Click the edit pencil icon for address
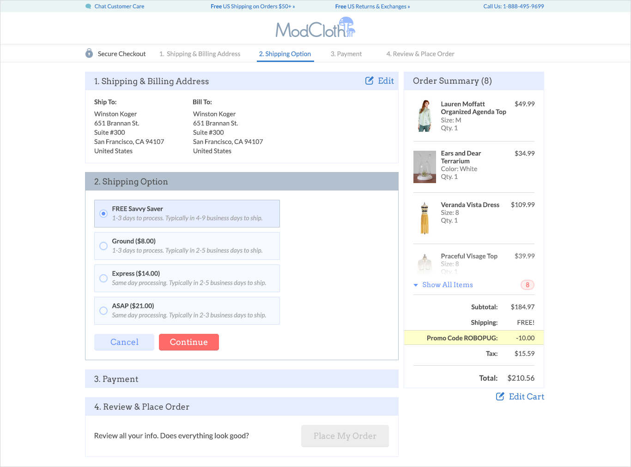631x467 pixels. coord(370,81)
